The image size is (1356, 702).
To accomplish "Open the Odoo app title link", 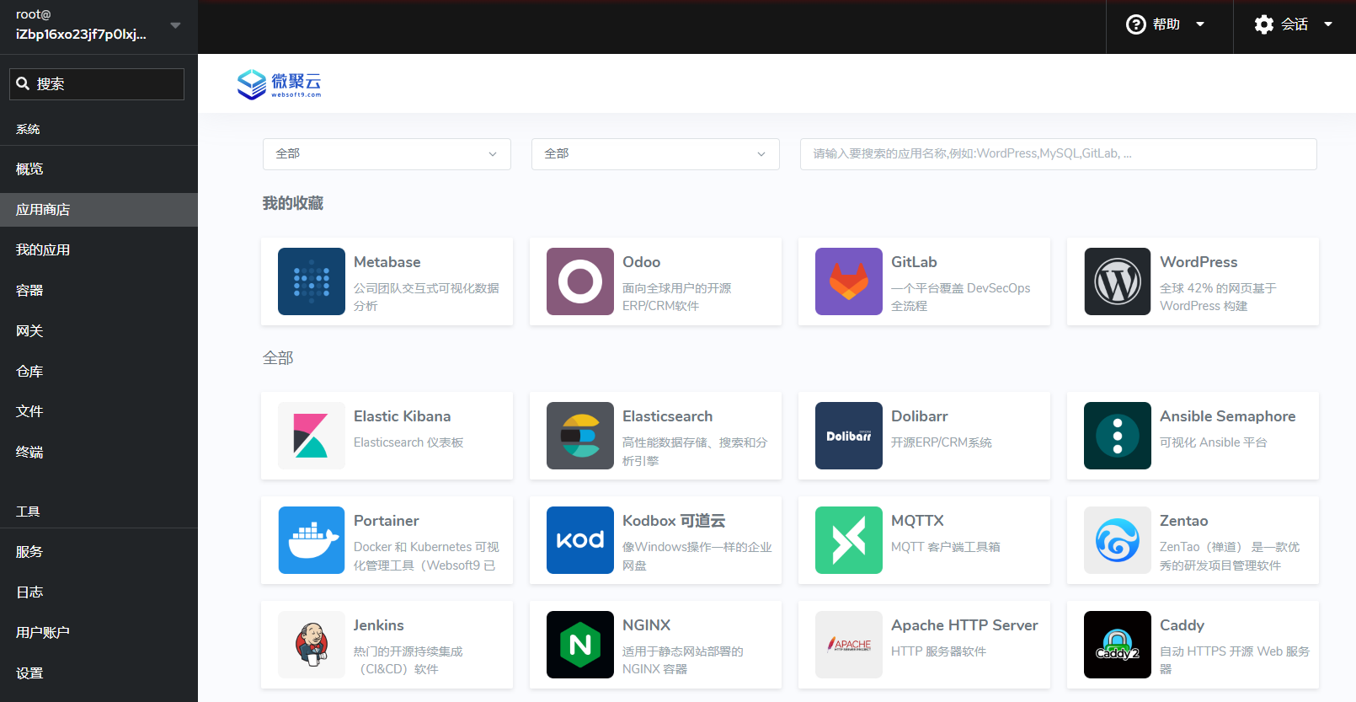I will click(641, 262).
